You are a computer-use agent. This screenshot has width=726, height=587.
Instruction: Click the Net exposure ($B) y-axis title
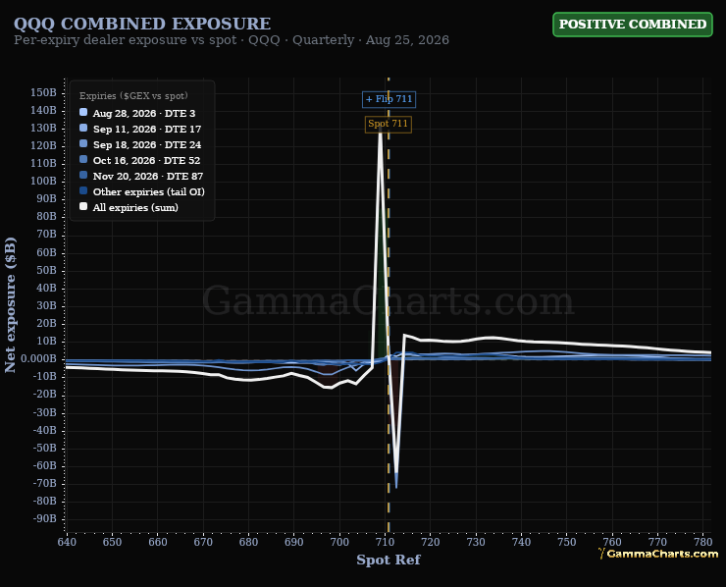click(10, 305)
